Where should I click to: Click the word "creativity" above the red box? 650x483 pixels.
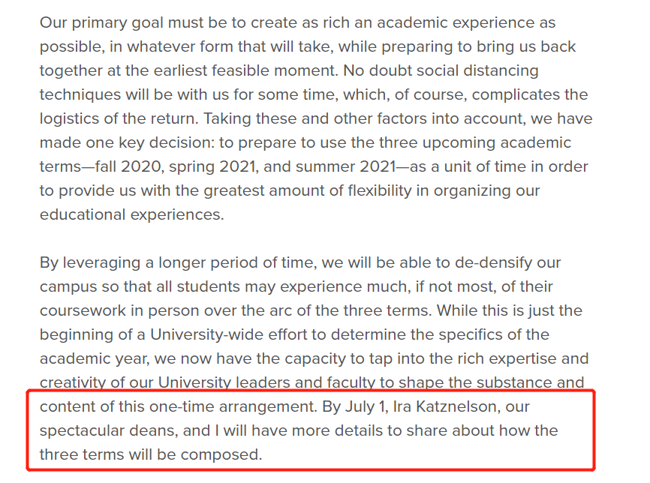coord(73,382)
